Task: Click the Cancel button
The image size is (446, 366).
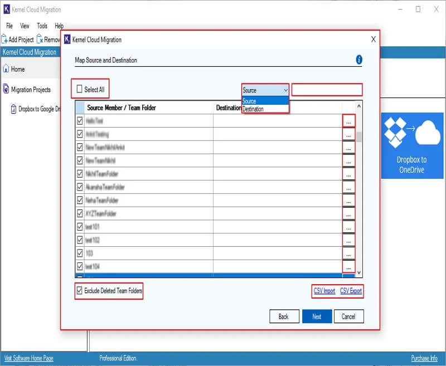Action: point(349,316)
